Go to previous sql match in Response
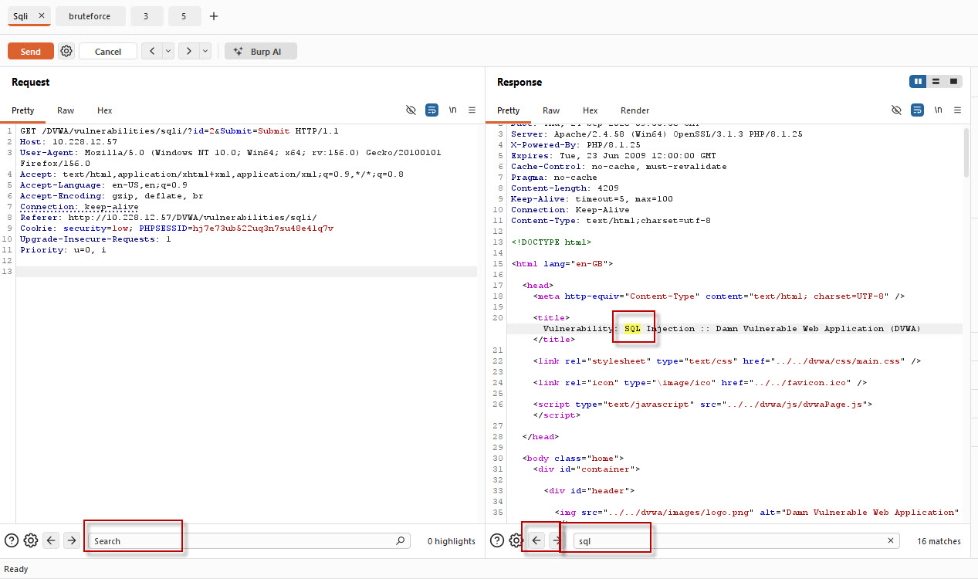978x579 pixels. tap(536, 541)
